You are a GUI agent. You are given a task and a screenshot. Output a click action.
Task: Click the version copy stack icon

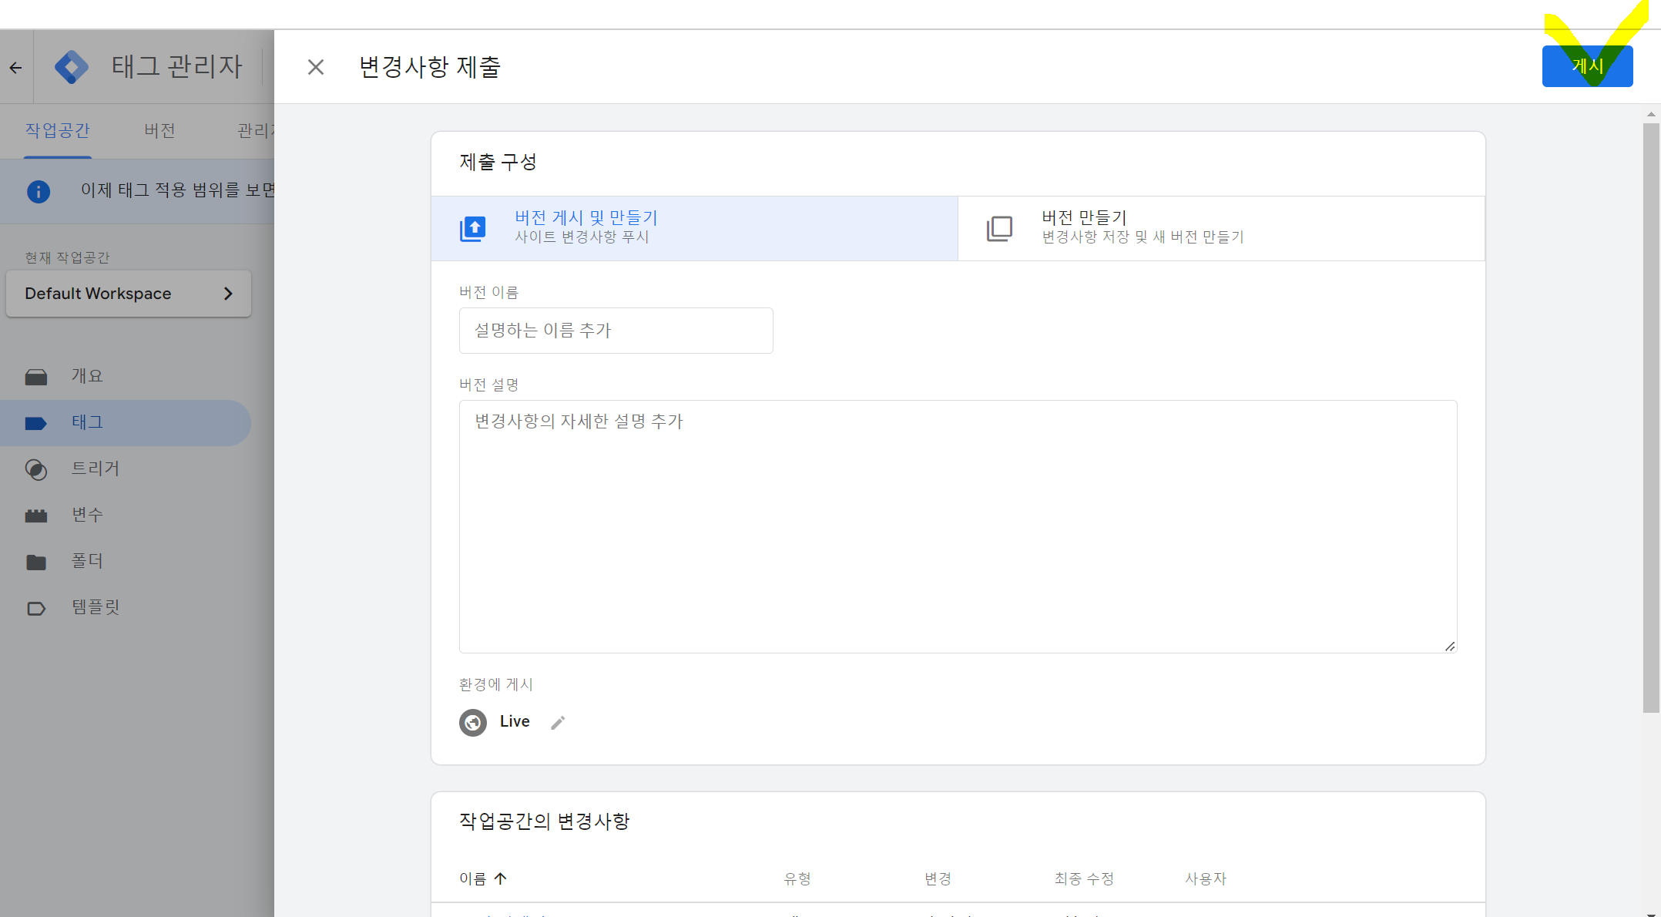[x=999, y=228]
